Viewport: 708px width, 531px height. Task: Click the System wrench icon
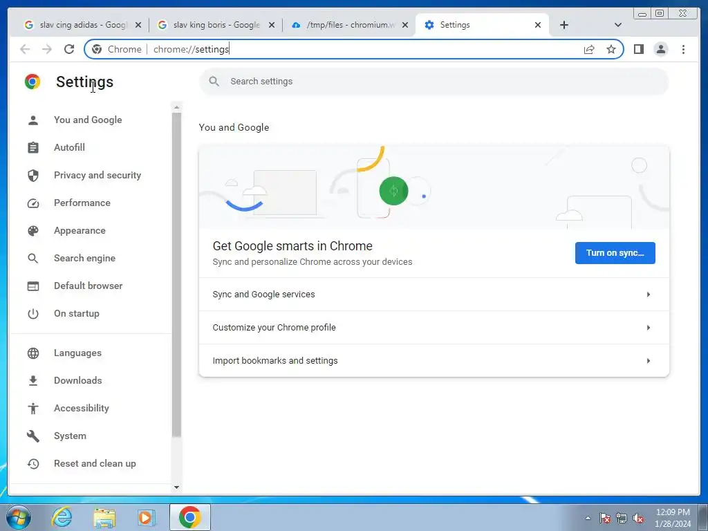pyautogui.click(x=33, y=436)
